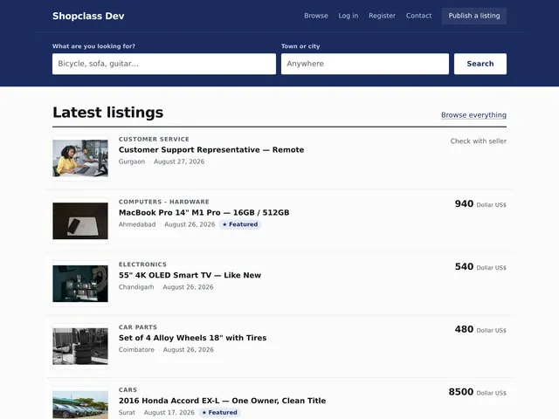Click the 940 Dollar US$ price
559x419 pixels.
pos(480,203)
